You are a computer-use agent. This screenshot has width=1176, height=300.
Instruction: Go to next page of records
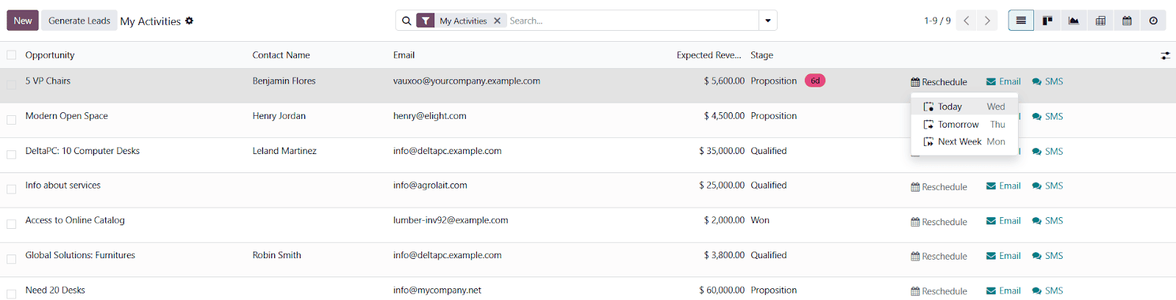[987, 21]
